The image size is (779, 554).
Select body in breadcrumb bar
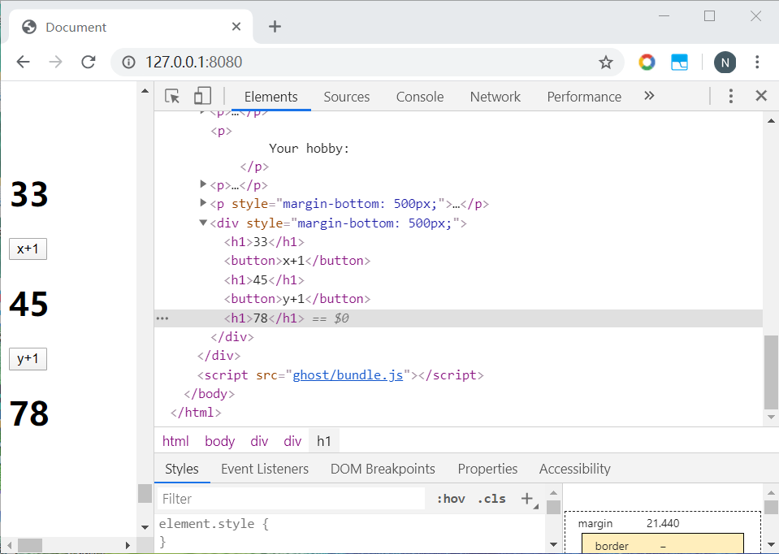(219, 441)
